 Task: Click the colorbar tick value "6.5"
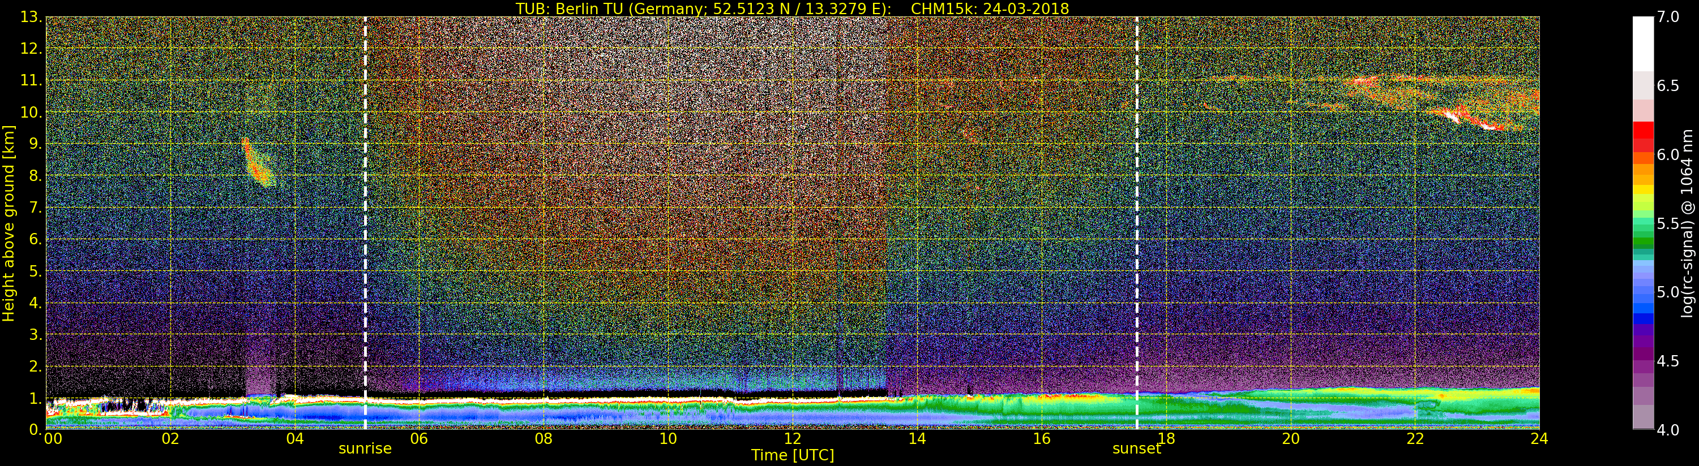[1668, 86]
